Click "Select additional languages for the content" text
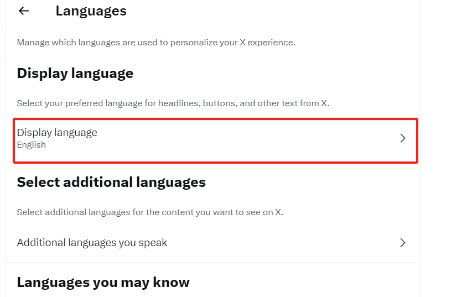This screenshot has height=297, width=467. pyautogui.click(x=150, y=212)
